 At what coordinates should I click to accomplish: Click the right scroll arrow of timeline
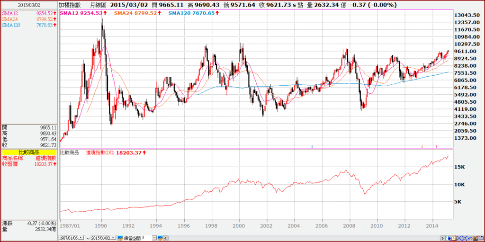coord(443,238)
